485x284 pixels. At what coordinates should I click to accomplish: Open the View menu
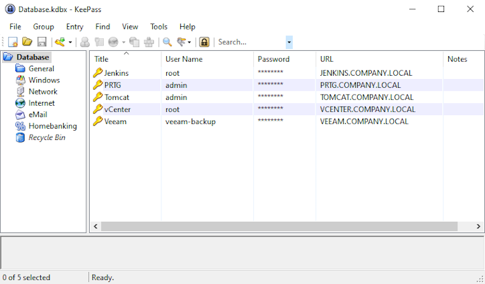tap(130, 27)
